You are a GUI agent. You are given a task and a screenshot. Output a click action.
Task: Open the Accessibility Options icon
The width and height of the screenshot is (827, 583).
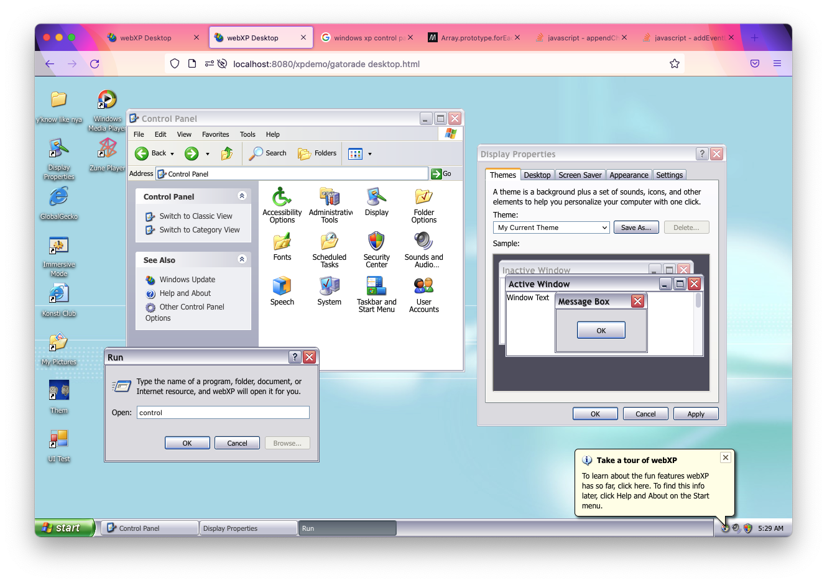click(282, 197)
